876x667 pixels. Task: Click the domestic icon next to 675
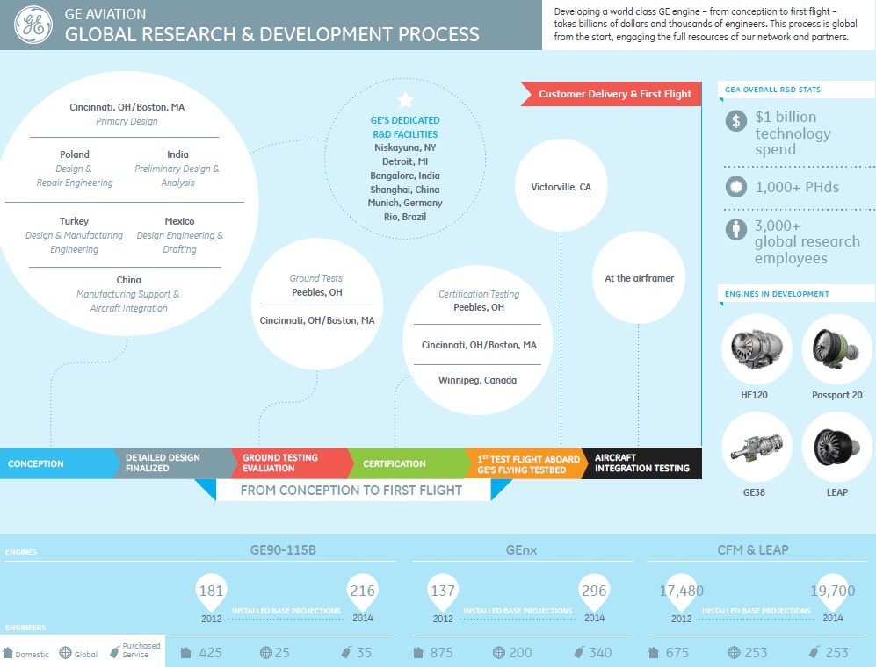point(654,652)
